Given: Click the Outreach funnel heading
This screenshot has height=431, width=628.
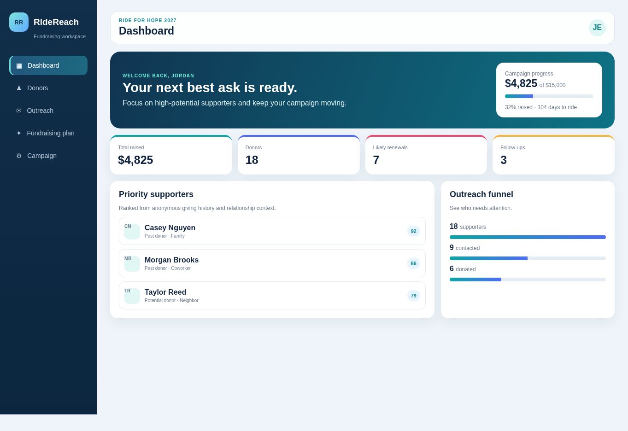Looking at the screenshot, I should pos(481,194).
